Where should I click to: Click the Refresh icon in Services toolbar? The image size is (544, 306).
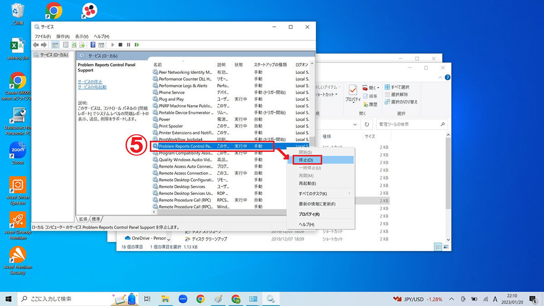[x=74, y=45]
